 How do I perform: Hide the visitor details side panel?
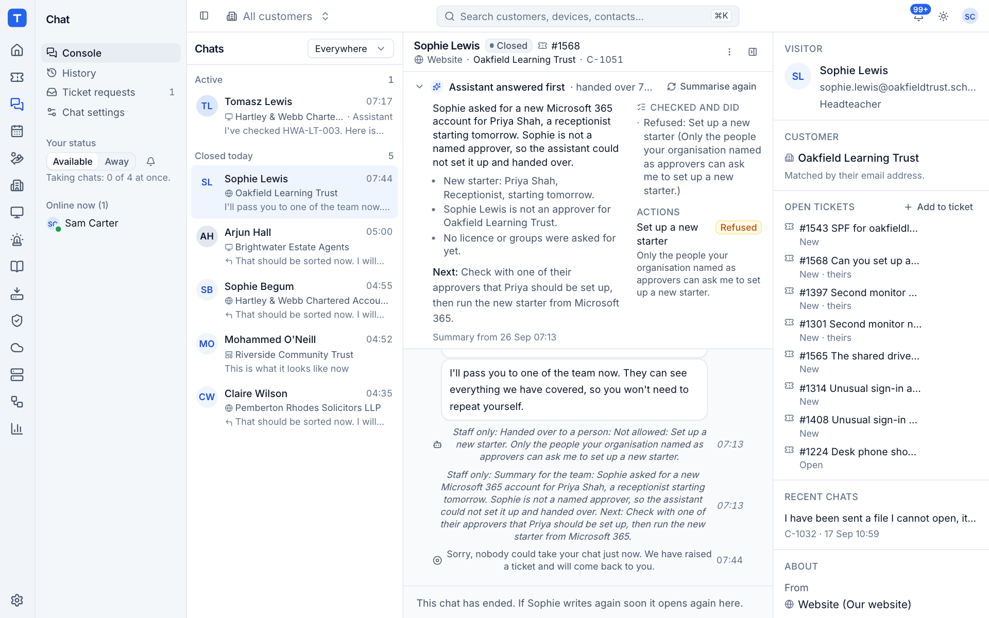[x=753, y=52]
